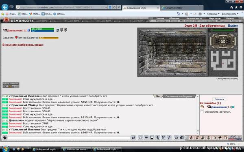Click the browser refresh icon in address bar
Viewport: 244px width, 152px height.
click(x=114, y=7)
